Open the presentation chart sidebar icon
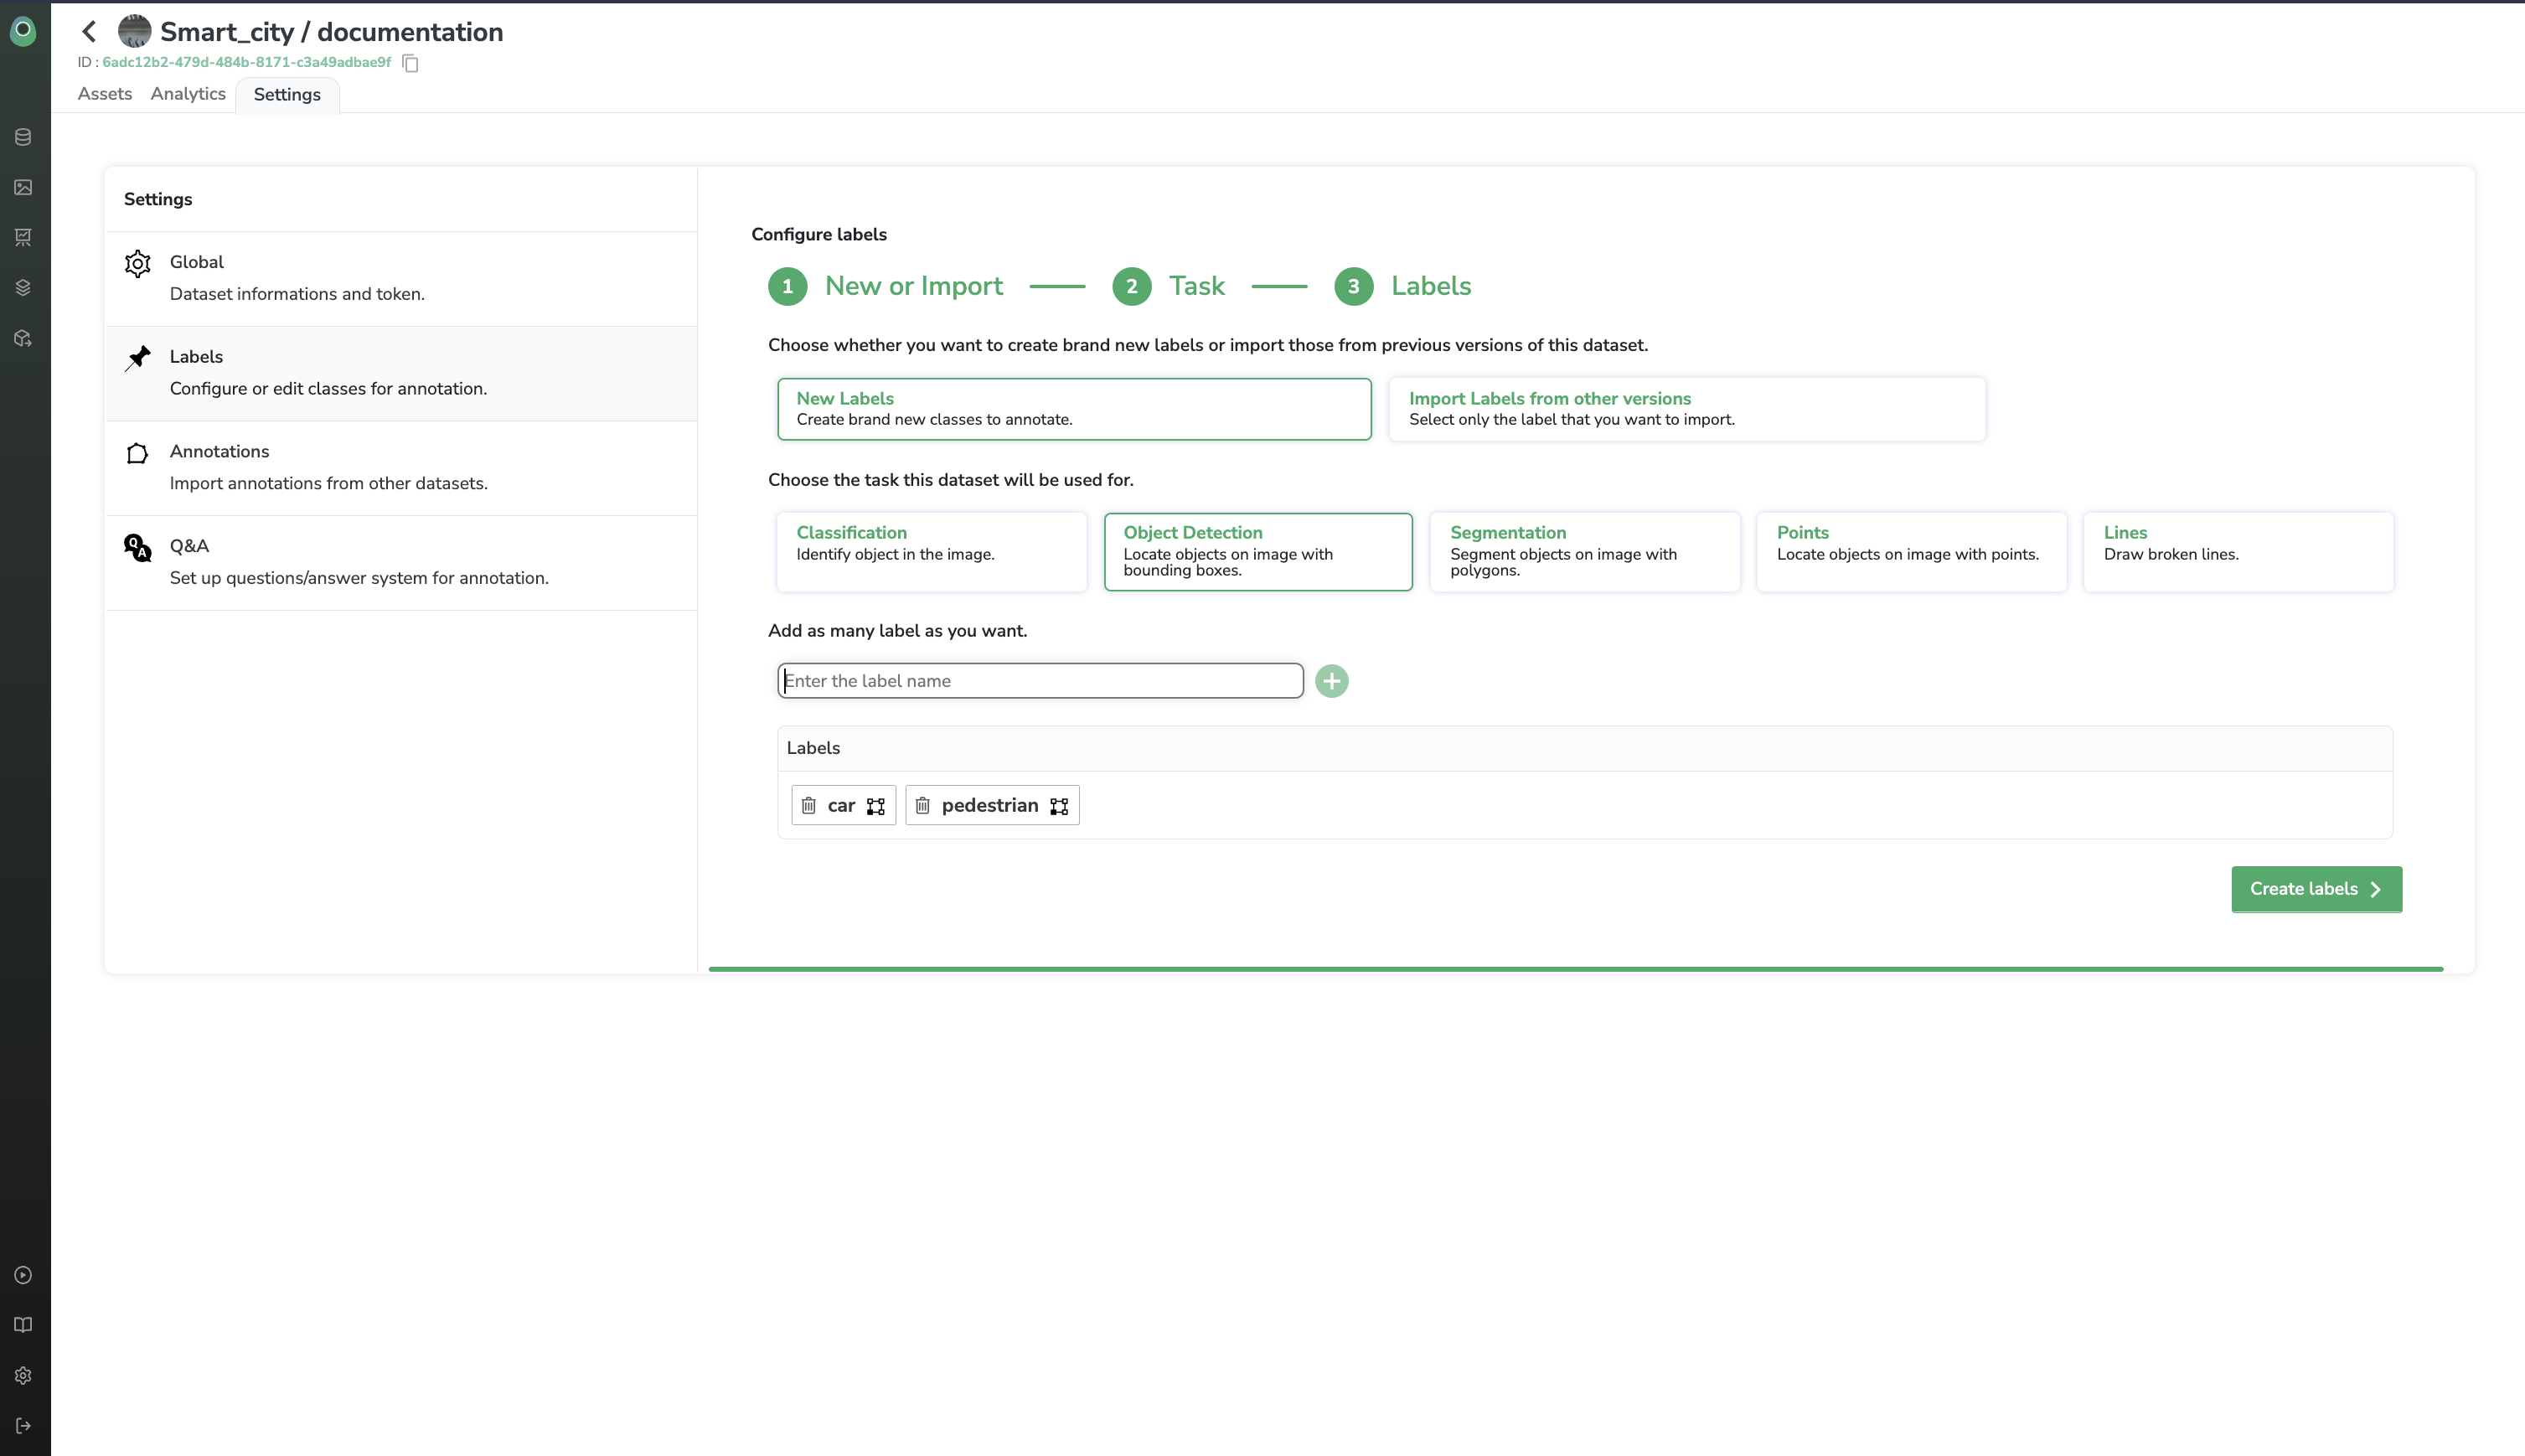 click(23, 237)
